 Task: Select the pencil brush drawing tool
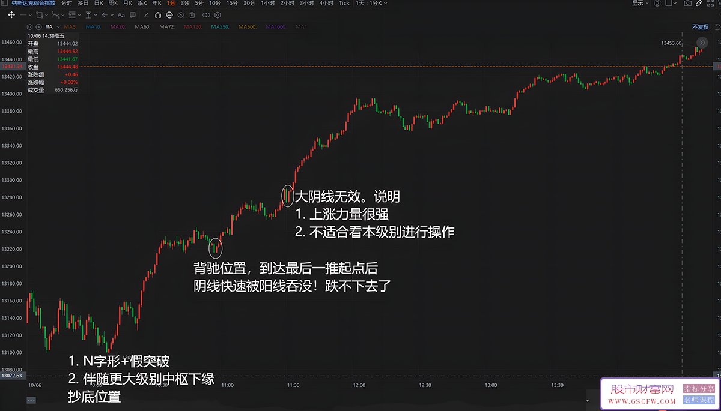147,14
